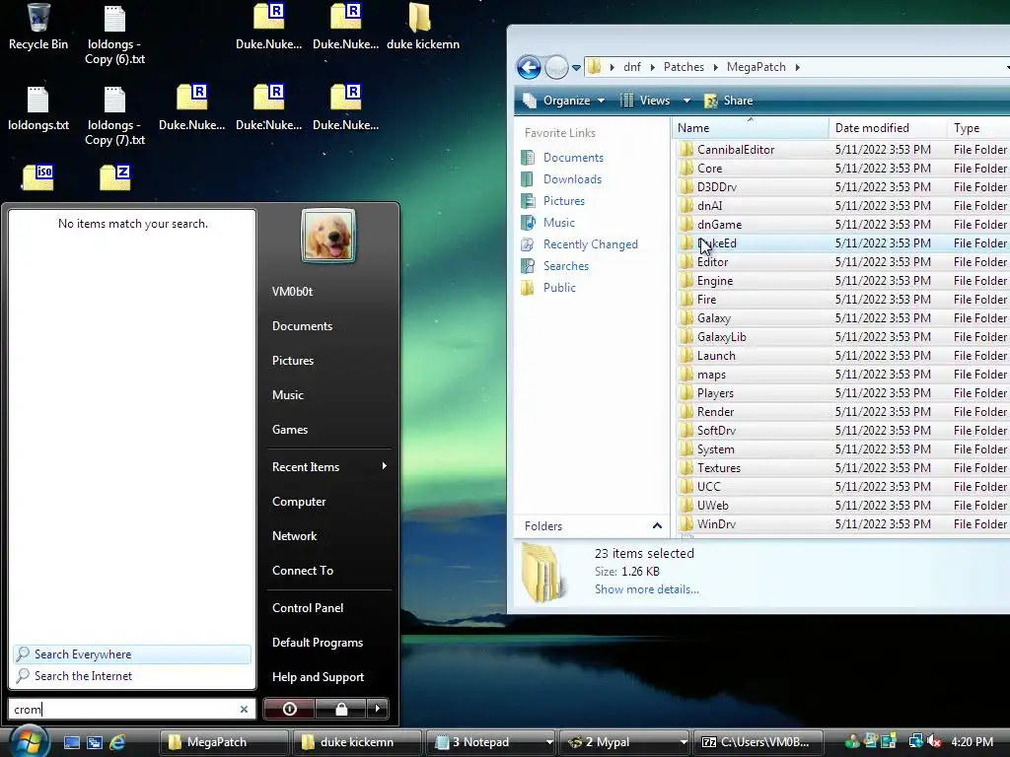Select the dnGame folder
The height and width of the screenshot is (757, 1010).
[719, 224]
